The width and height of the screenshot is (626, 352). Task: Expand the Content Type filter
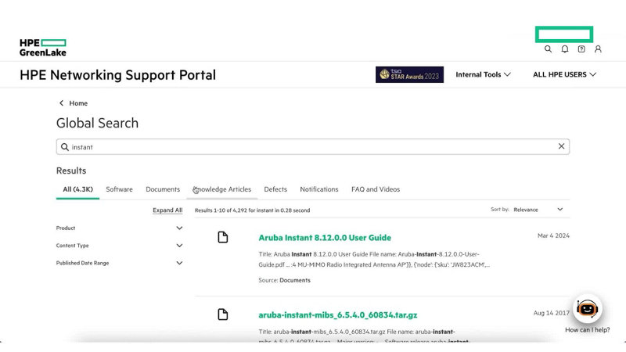pos(120,246)
